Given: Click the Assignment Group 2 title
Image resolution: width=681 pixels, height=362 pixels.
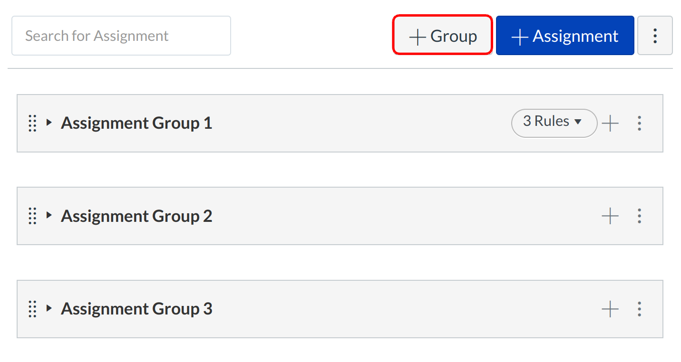Looking at the screenshot, I should 136,216.
